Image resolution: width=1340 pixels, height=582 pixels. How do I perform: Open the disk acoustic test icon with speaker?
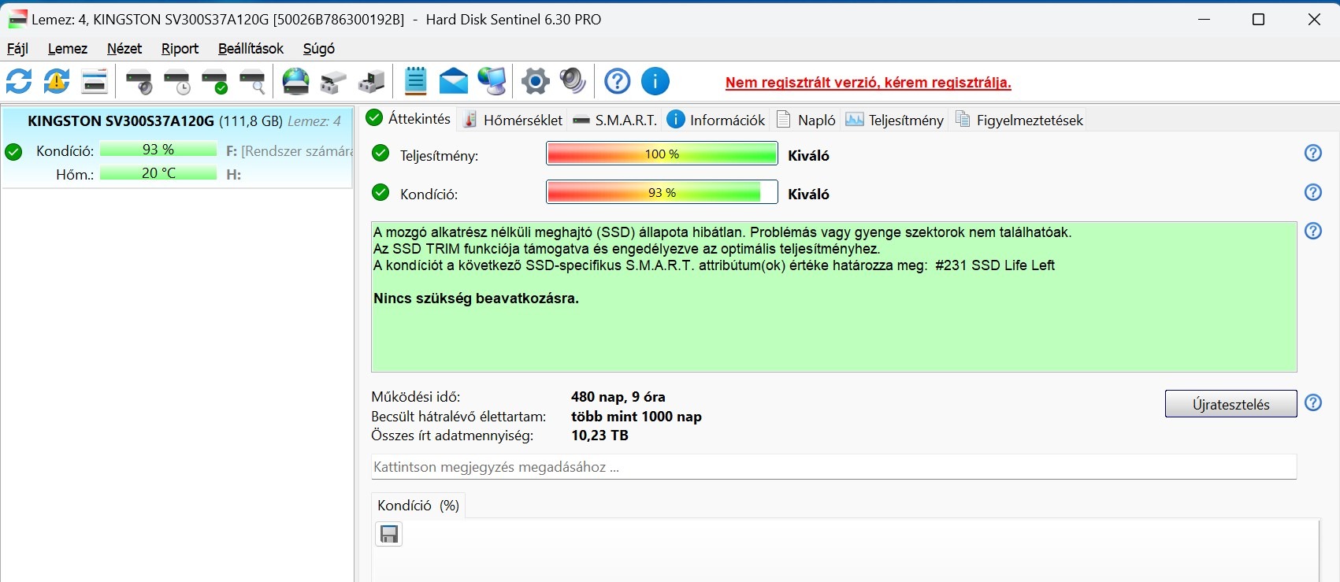139,81
